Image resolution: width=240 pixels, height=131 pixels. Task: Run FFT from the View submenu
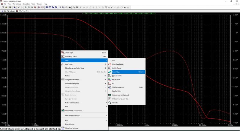click(x=113, y=84)
